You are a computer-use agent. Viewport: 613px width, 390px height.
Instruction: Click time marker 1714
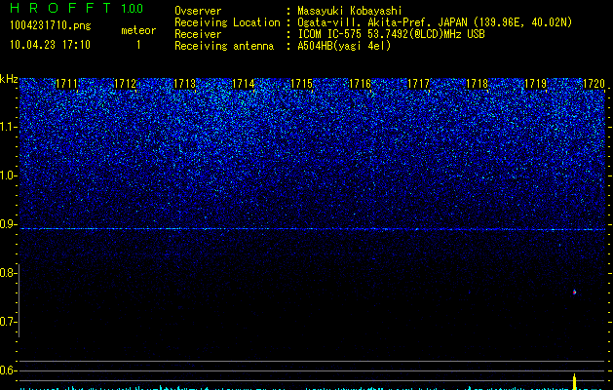point(243,84)
